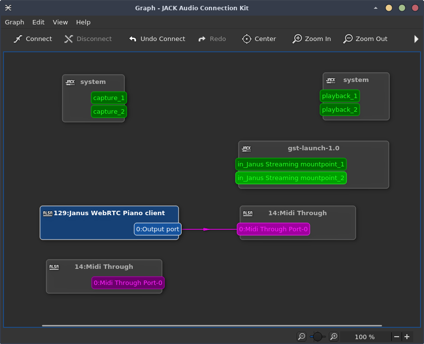This screenshot has height=344, width=424.
Task: Click the zoom slider handle in status bar
Action: coord(318,337)
